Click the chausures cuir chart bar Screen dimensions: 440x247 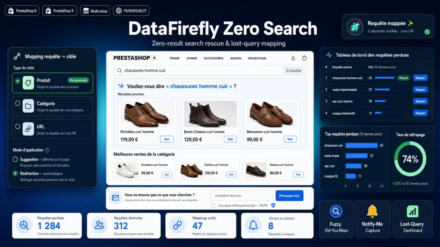coord(361,145)
